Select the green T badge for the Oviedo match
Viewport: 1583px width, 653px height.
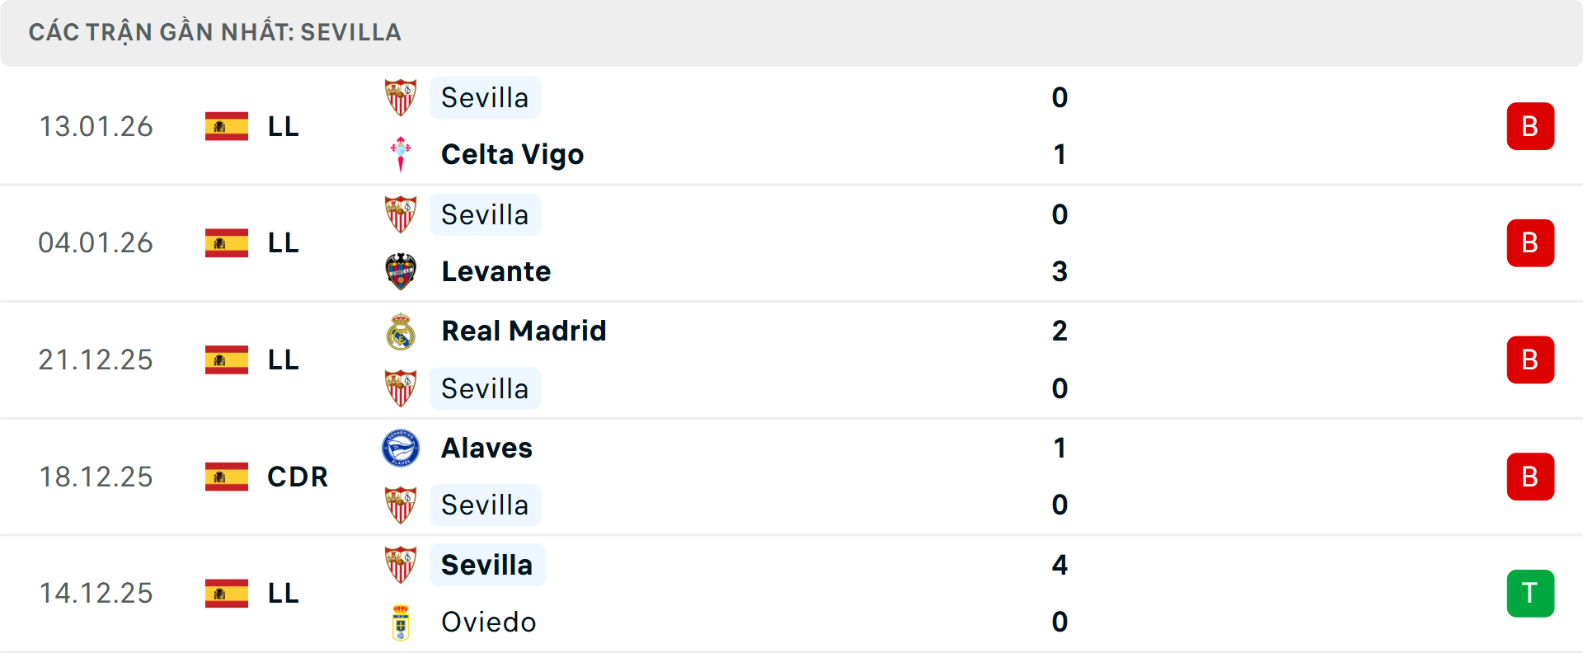click(x=1530, y=593)
